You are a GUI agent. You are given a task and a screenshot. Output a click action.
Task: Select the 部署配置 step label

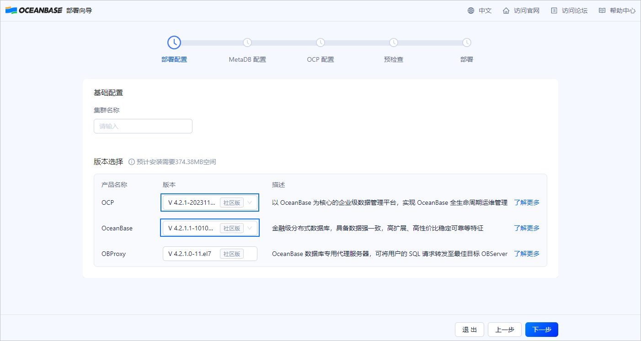(174, 59)
